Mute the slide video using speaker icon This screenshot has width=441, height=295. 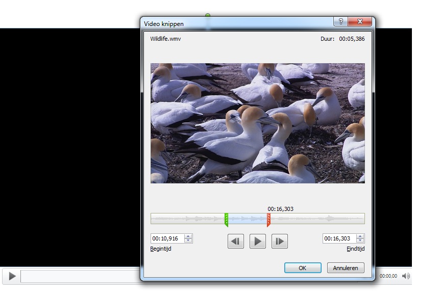(x=406, y=276)
